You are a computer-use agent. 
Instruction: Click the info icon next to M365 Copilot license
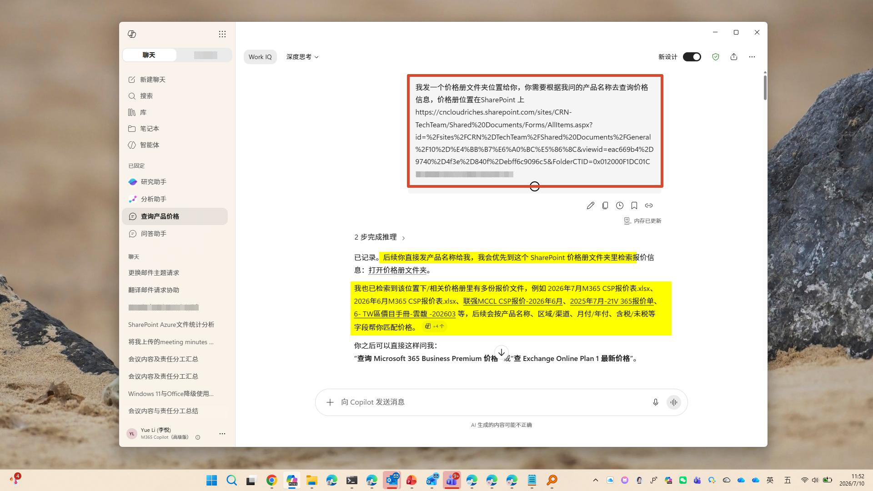click(x=198, y=437)
